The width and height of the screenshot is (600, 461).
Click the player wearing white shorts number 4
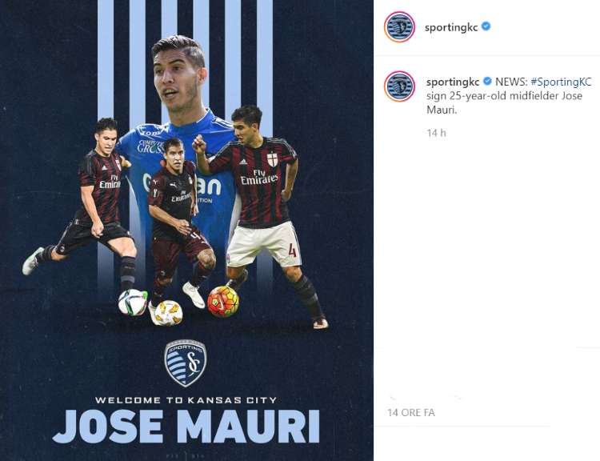(260, 214)
